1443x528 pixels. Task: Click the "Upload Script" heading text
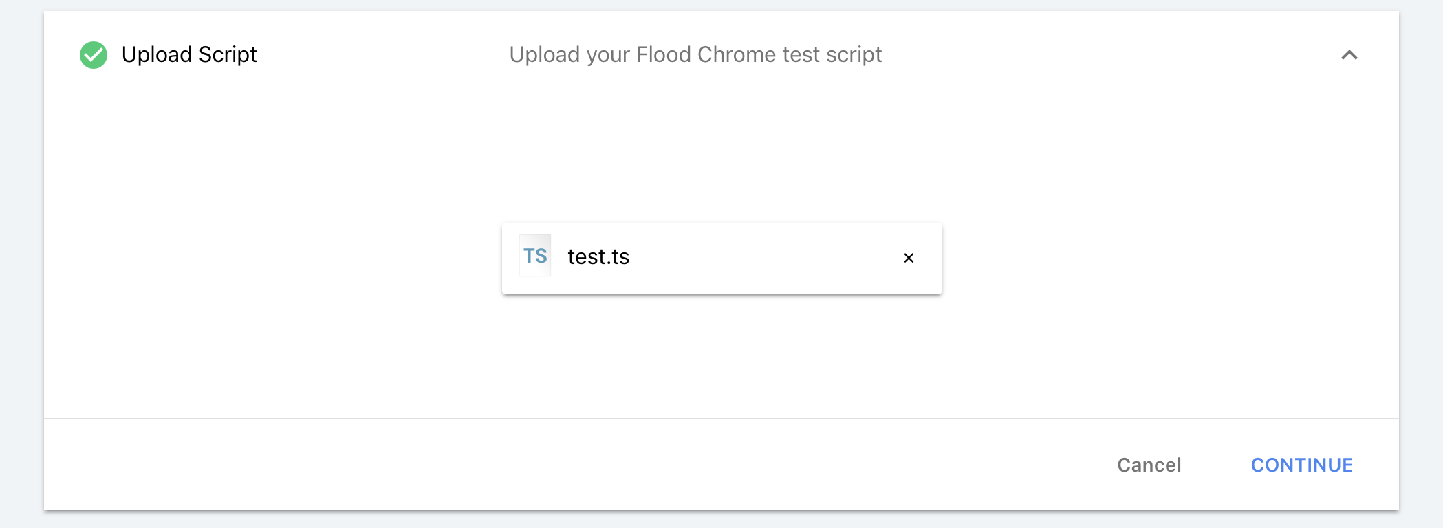[189, 55]
